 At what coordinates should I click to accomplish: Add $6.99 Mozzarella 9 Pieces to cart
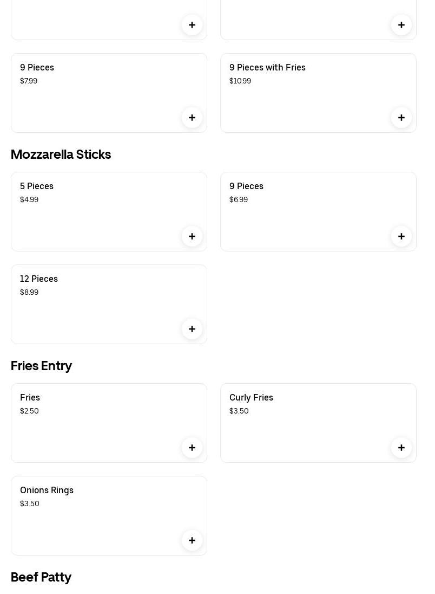pyautogui.click(x=401, y=236)
